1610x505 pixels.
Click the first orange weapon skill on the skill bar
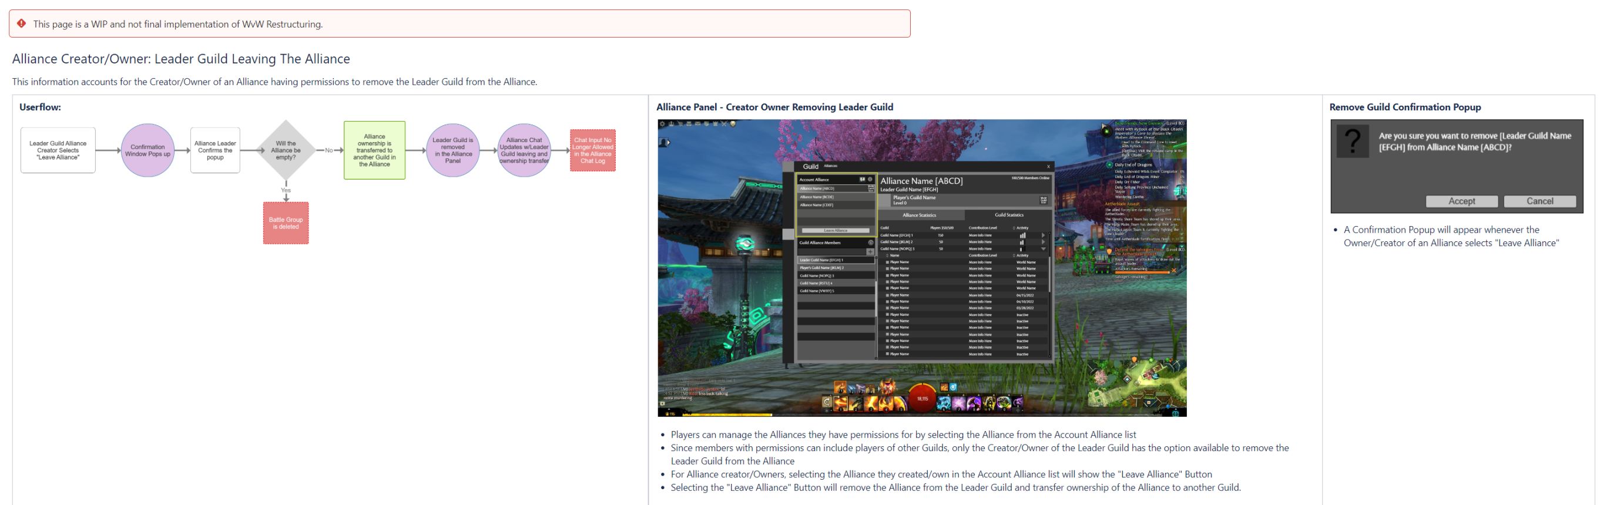(841, 403)
